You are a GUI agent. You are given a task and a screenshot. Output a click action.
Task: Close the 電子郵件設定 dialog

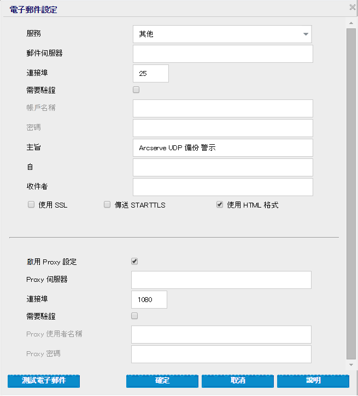pyautogui.click(x=353, y=8)
